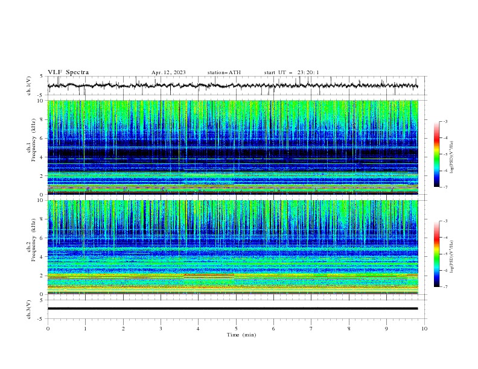
Task: Click the "station=ATH" label
Action: pos(224,72)
